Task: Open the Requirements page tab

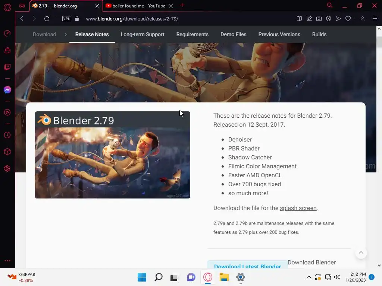Action: (x=192, y=35)
